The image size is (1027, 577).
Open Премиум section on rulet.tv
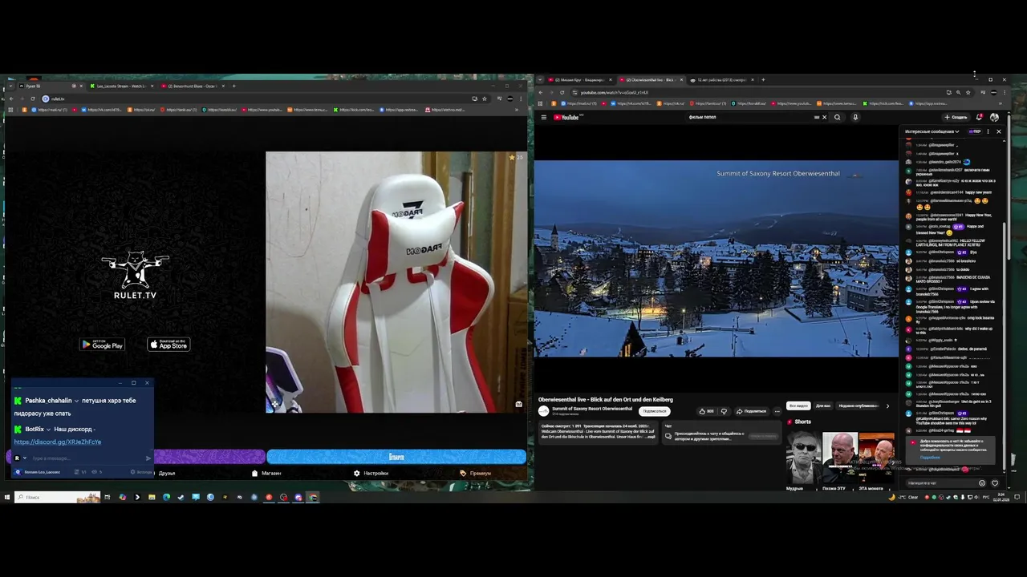click(x=476, y=473)
